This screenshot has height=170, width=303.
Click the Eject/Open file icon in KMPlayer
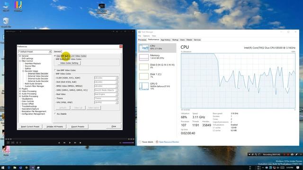[59, 143]
